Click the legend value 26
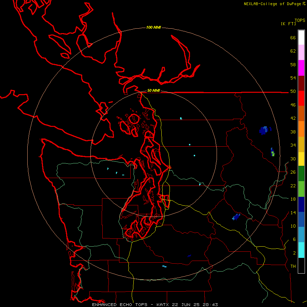This screenshot has height=307, width=307. (x=293, y=172)
